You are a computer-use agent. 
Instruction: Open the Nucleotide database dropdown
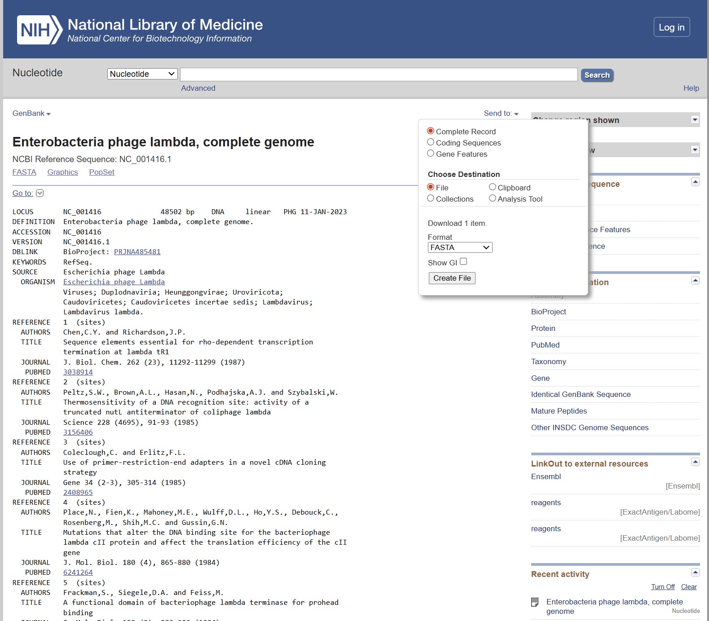(142, 74)
